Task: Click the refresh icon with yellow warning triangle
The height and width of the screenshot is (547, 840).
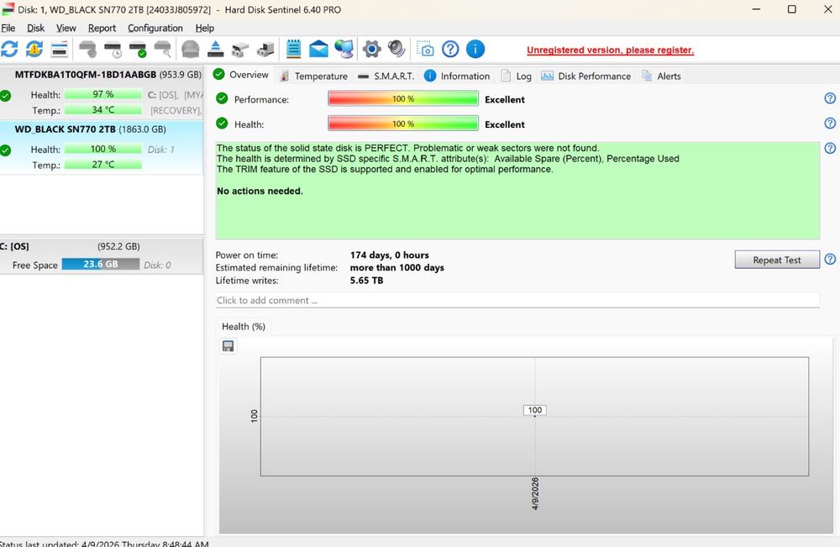Action: click(x=34, y=50)
